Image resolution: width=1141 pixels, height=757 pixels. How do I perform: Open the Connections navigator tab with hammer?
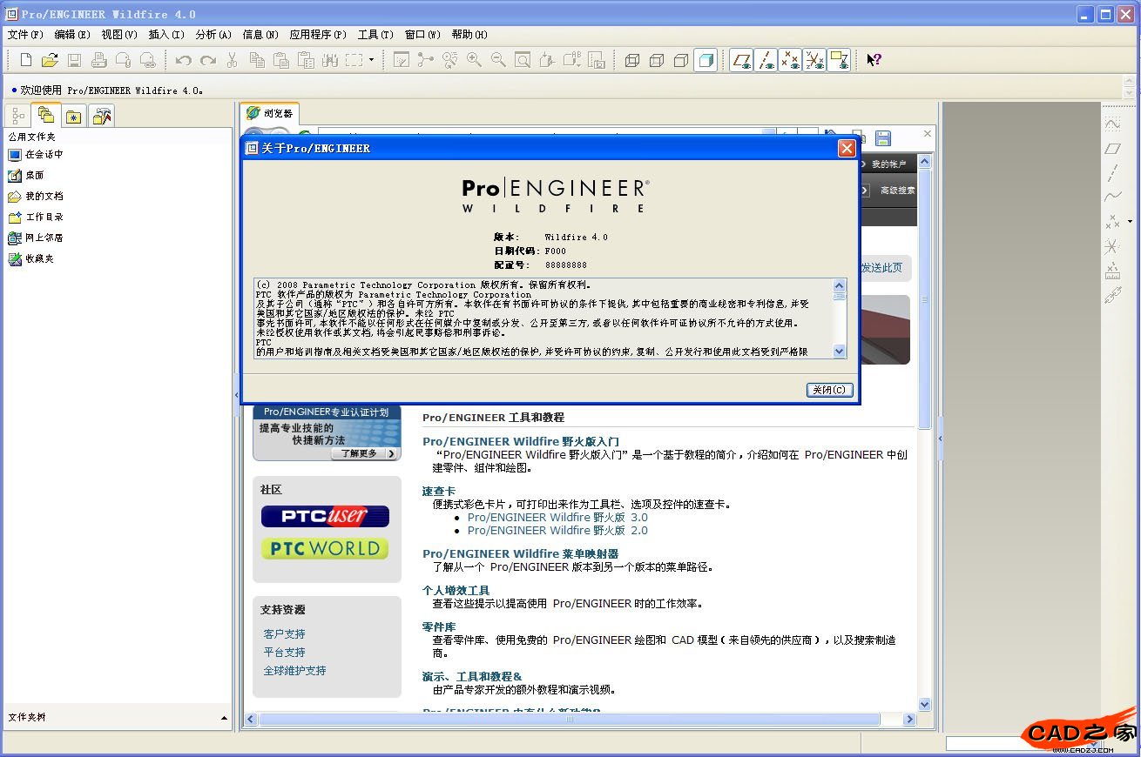pyautogui.click(x=102, y=116)
